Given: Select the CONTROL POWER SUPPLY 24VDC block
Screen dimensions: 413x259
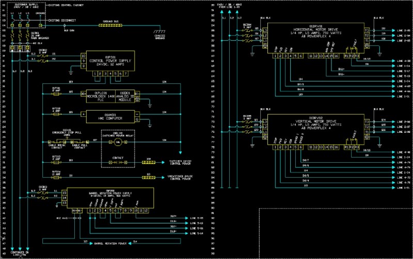Looking at the screenshot, I should click(x=110, y=61).
